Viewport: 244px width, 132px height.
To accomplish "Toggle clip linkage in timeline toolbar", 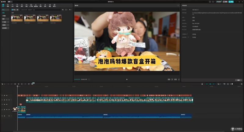I will [x=214, y=84].
